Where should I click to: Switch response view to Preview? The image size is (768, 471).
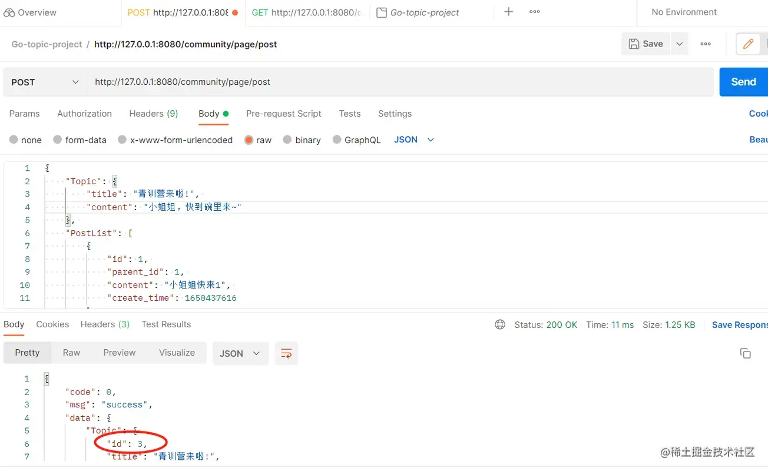(x=120, y=353)
